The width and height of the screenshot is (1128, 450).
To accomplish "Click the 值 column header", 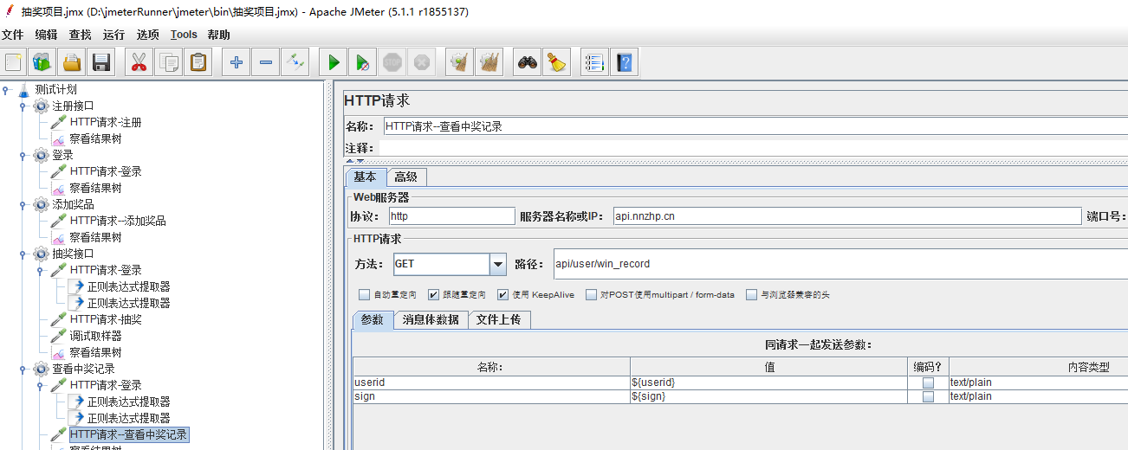I will (768, 367).
